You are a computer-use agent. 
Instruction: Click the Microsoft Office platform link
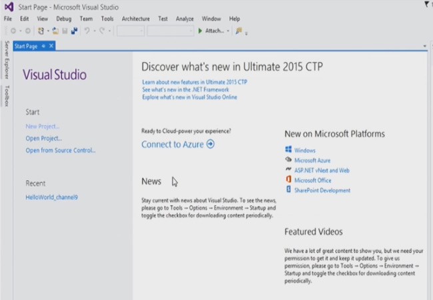pos(313,180)
